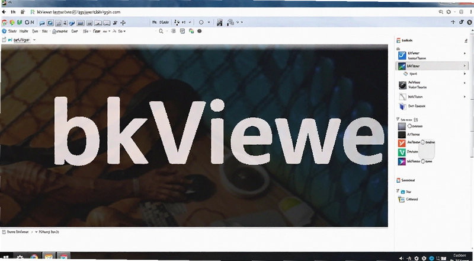Viewport: 474px width, 261px height.
Task: Click the blue checkmark tool icon in the toolbar
Action: [72, 23]
